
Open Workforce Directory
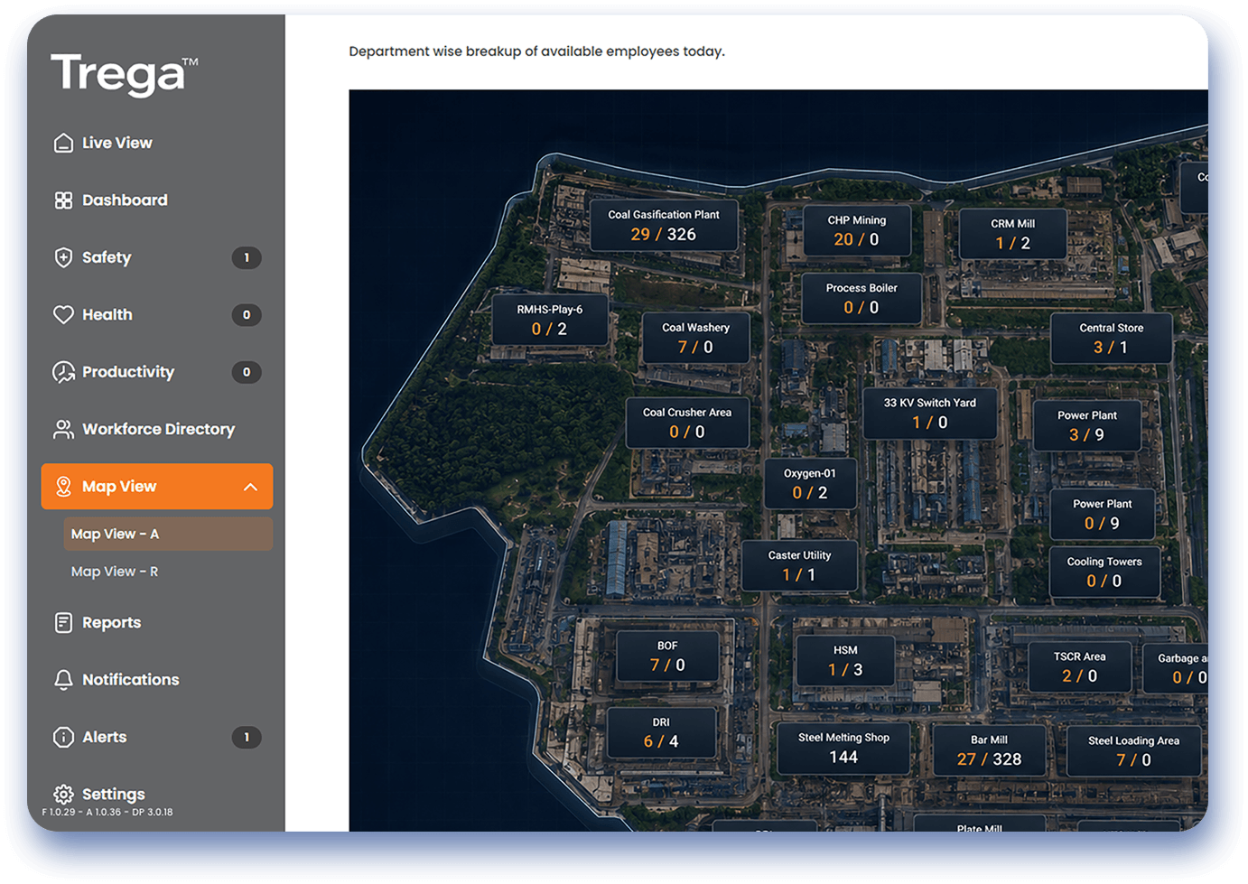coord(157,429)
